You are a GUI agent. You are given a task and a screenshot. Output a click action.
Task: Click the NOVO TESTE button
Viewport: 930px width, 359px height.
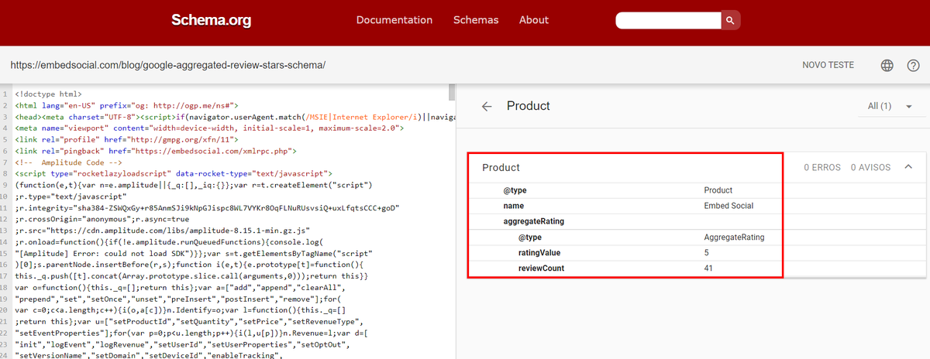(828, 66)
